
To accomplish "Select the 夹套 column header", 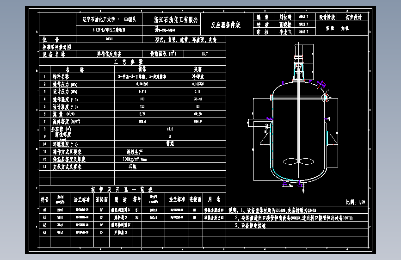I will pyautogui.click(x=198, y=69).
